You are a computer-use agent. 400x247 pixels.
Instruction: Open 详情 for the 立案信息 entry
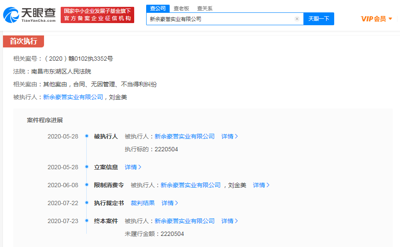133,167
